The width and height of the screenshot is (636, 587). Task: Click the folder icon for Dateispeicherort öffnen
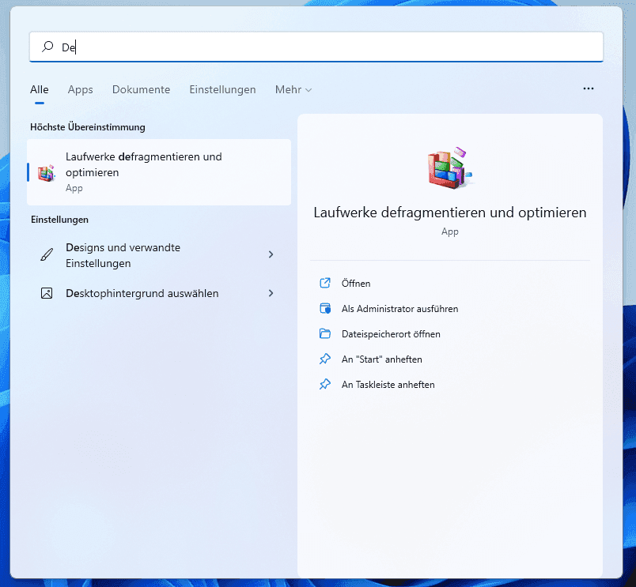(x=325, y=333)
